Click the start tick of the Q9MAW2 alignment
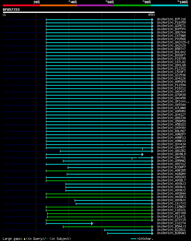This screenshot has height=241, width=191. (x=63, y=161)
